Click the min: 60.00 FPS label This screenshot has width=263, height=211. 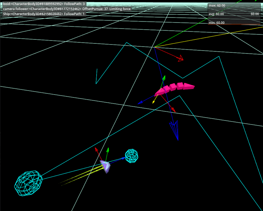217,23
